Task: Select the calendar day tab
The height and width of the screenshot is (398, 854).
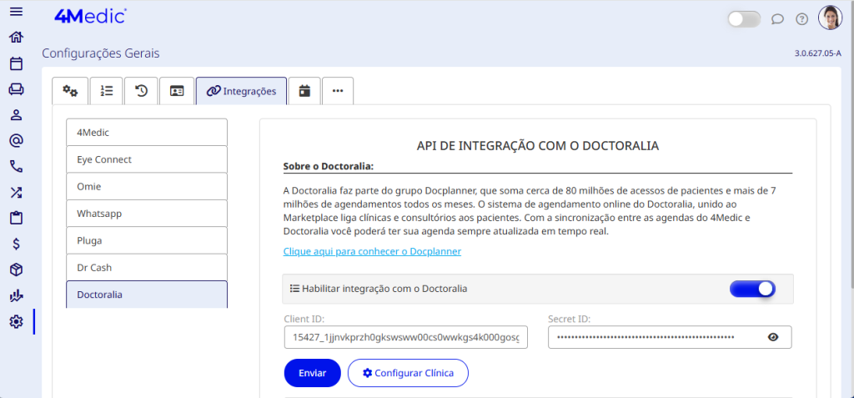Action: tap(304, 91)
